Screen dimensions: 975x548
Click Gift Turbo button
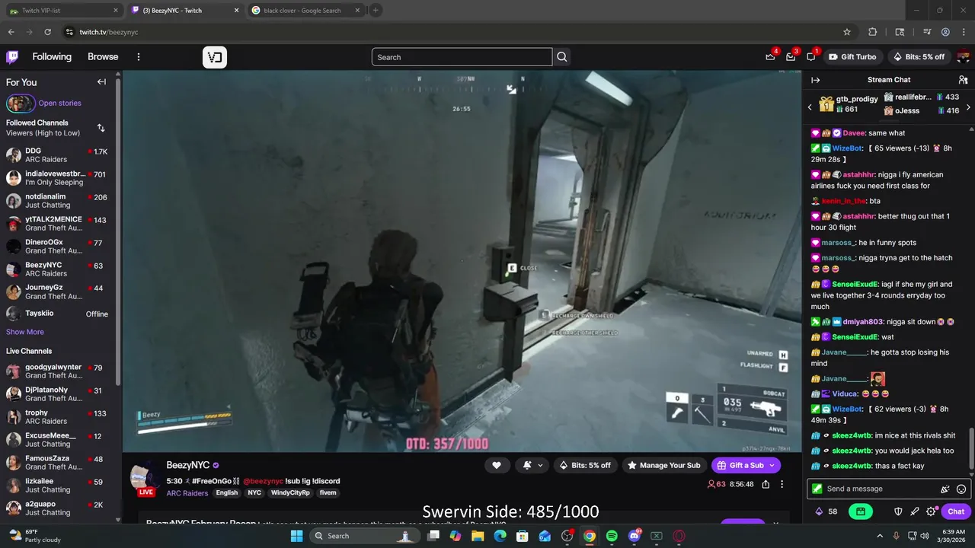click(852, 57)
